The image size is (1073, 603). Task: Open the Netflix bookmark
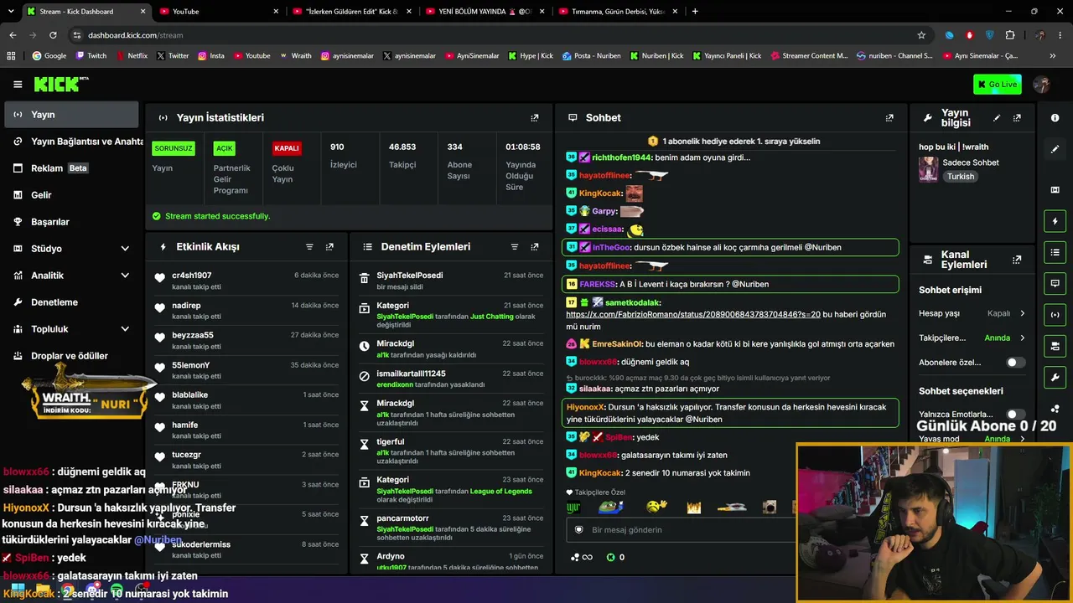[x=132, y=56]
